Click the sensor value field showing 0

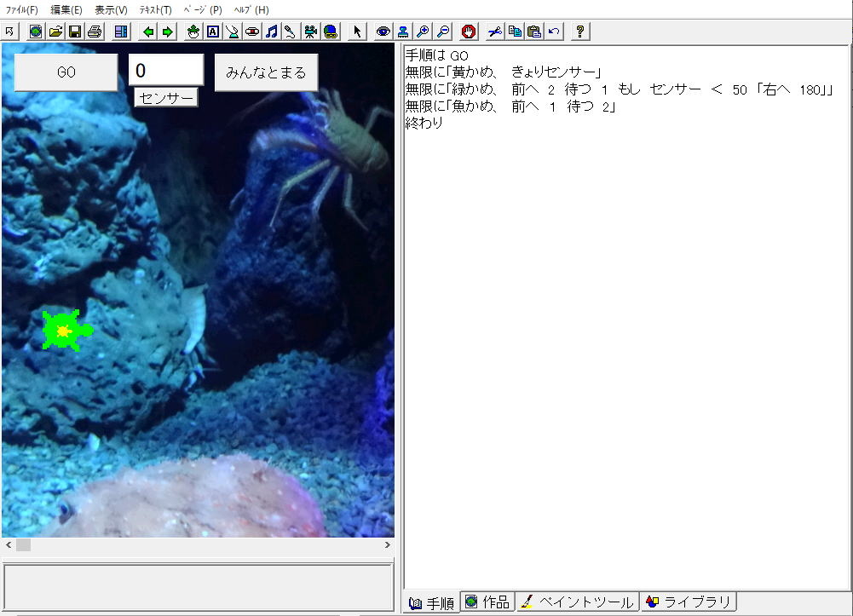pos(166,71)
